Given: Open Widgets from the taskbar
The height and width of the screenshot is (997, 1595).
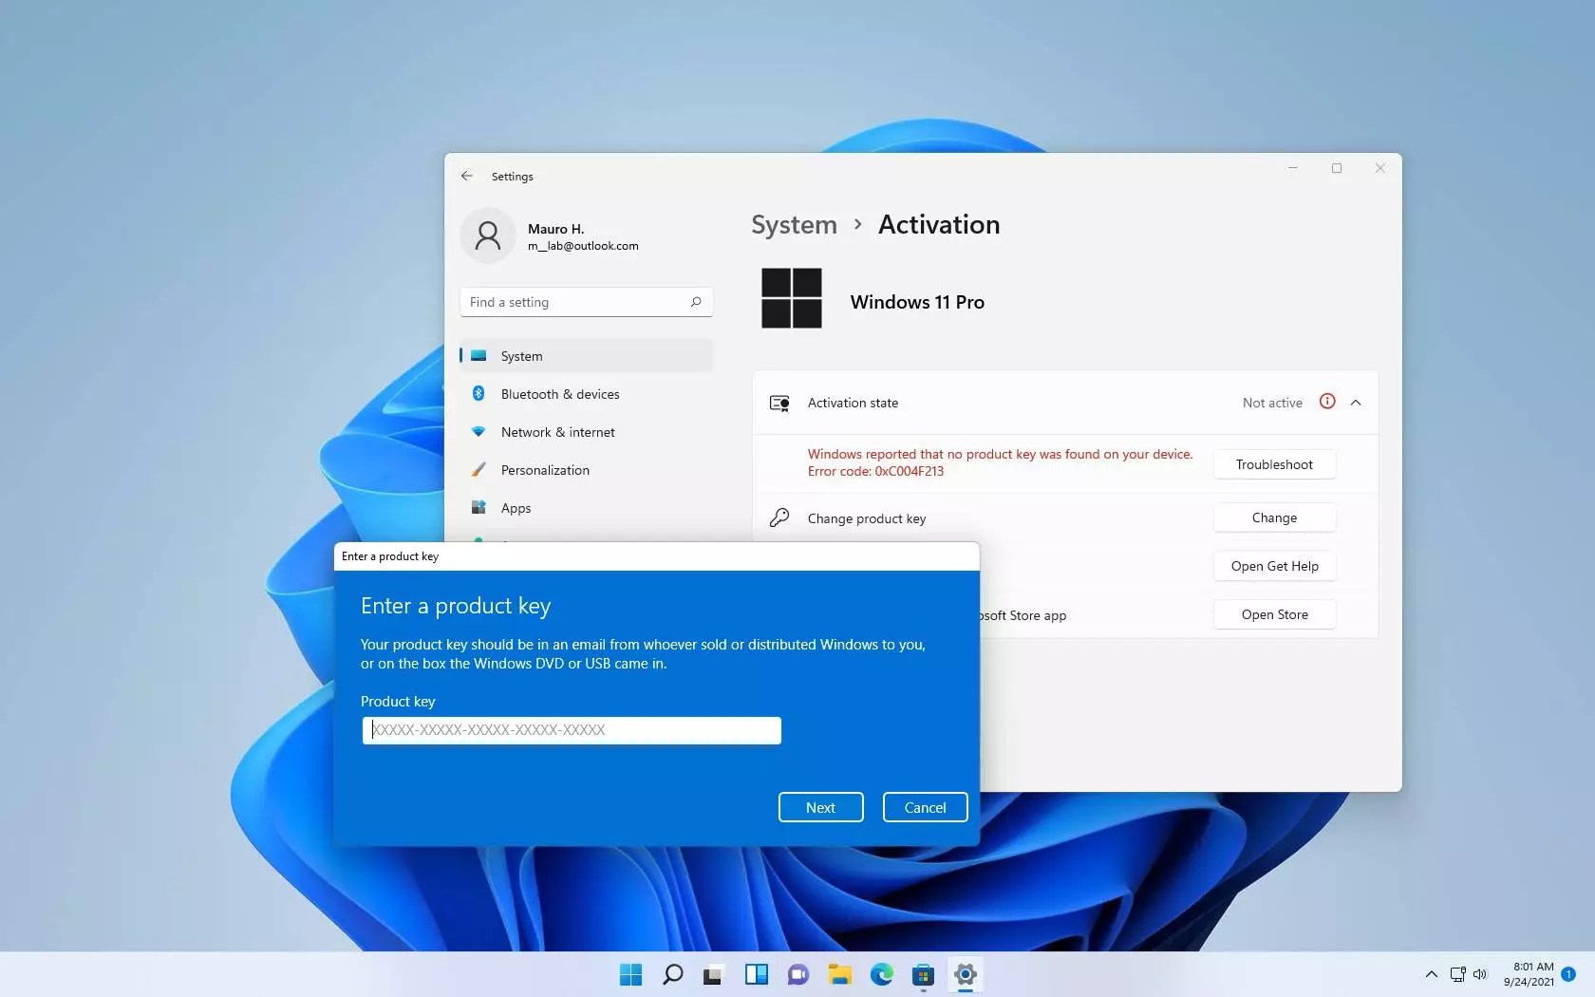Looking at the screenshot, I should click(756, 975).
